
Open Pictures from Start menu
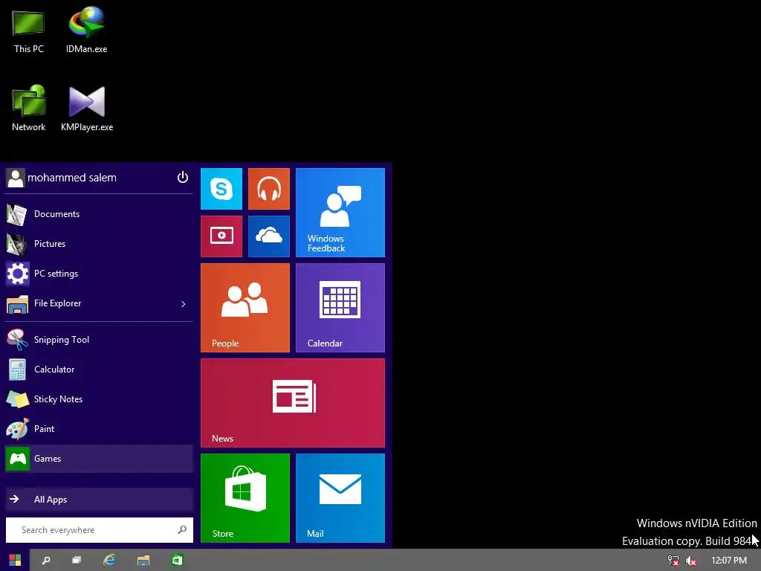(99, 244)
